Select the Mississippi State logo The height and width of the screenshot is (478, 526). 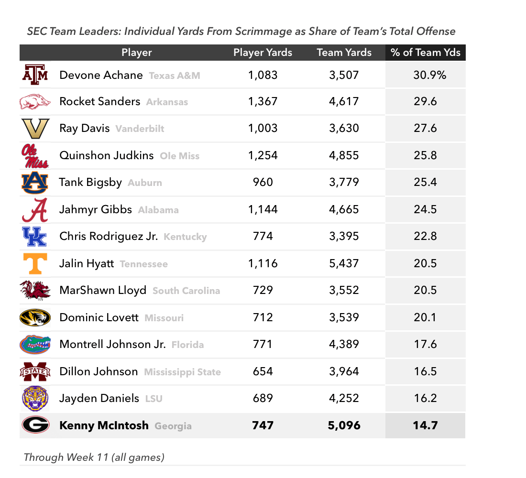pyautogui.click(x=35, y=372)
